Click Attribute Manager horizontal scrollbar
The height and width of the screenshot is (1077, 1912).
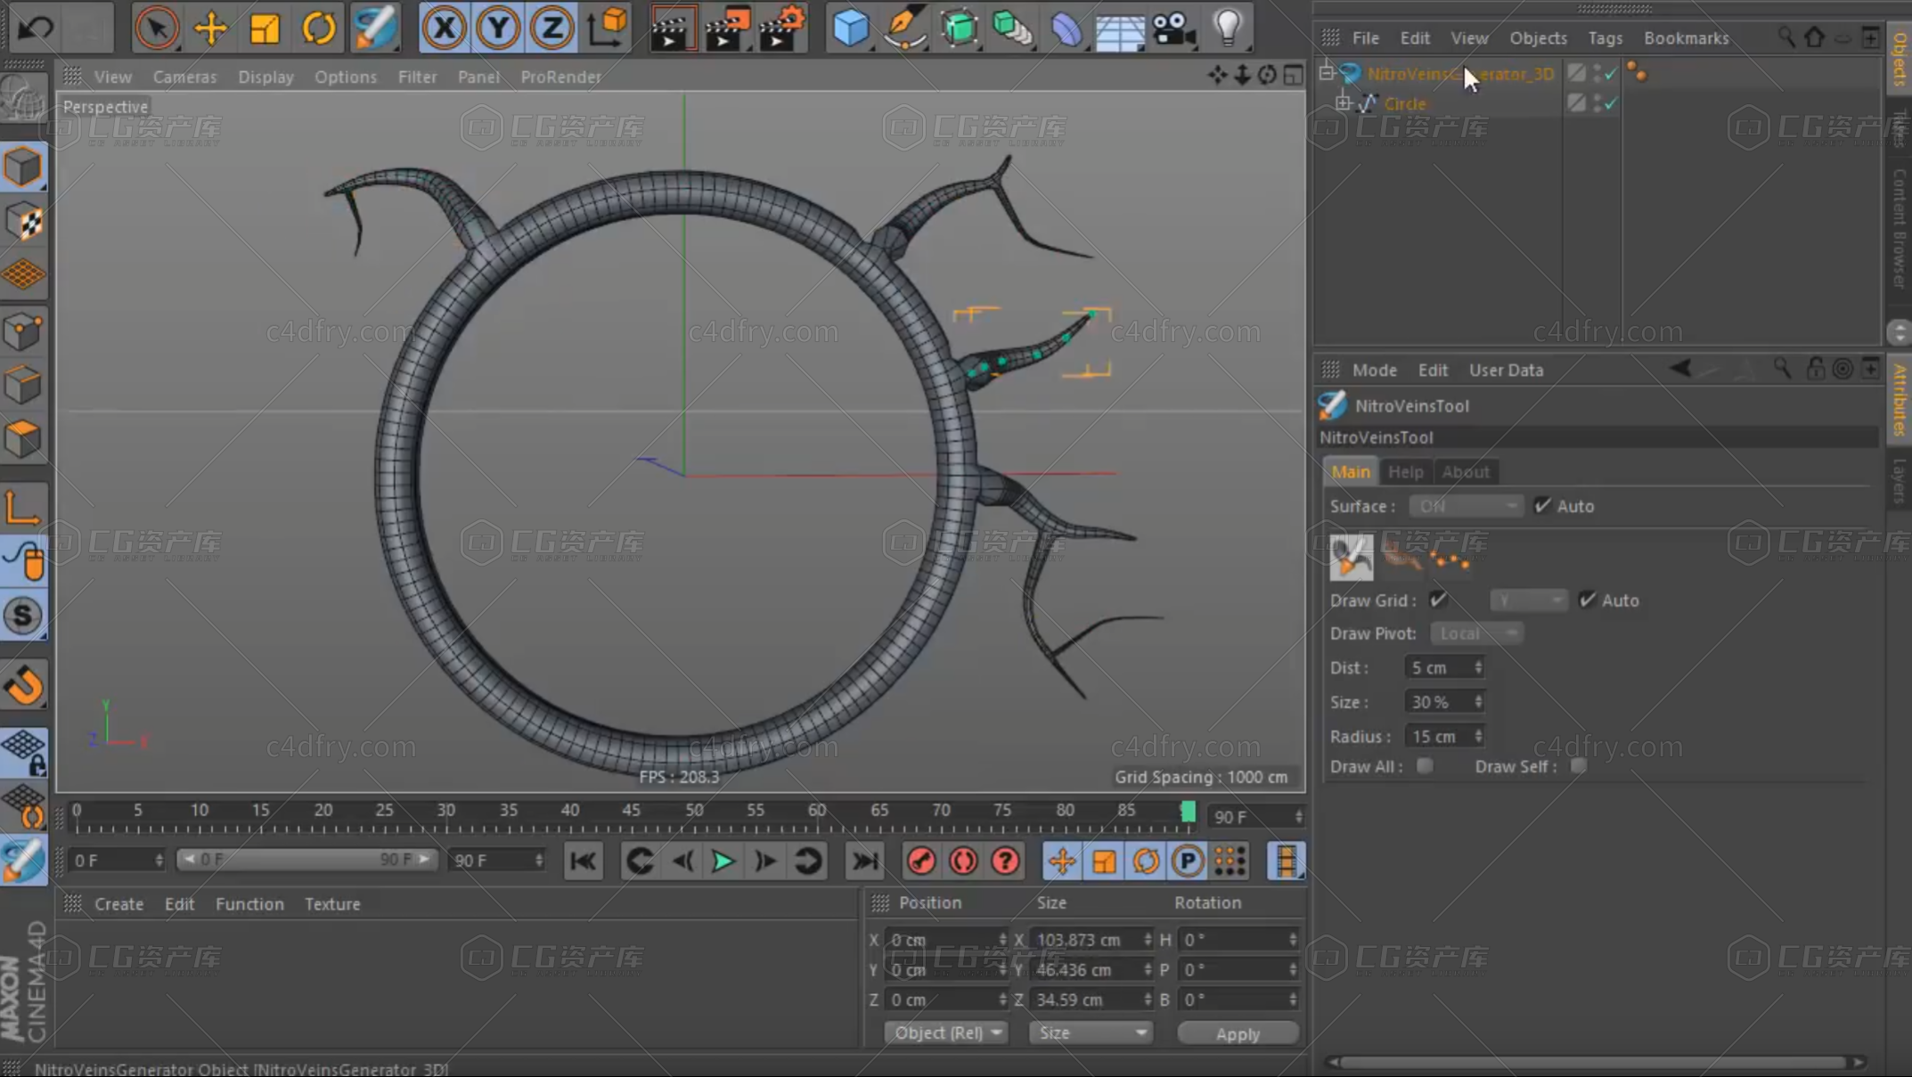tap(1595, 1062)
